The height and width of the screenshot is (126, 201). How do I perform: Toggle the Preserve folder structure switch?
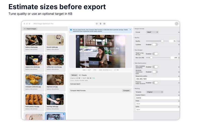(155, 83)
